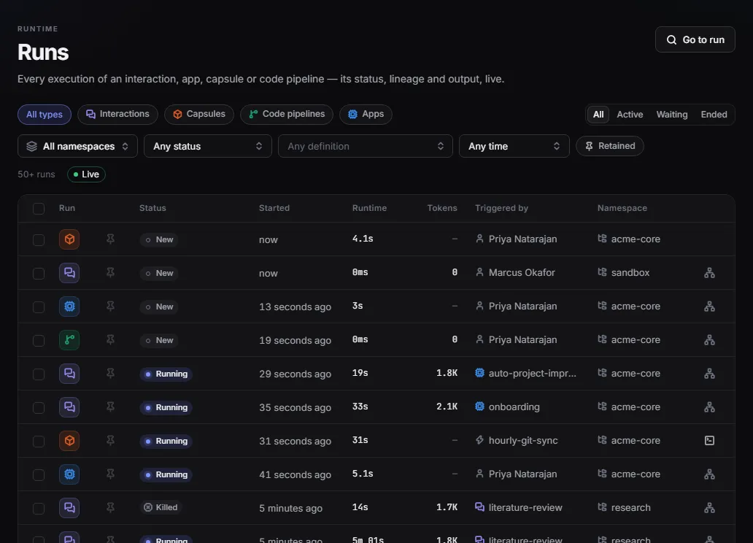
Task: Check the box for run started 19 seconds ago
Action: 39,341
